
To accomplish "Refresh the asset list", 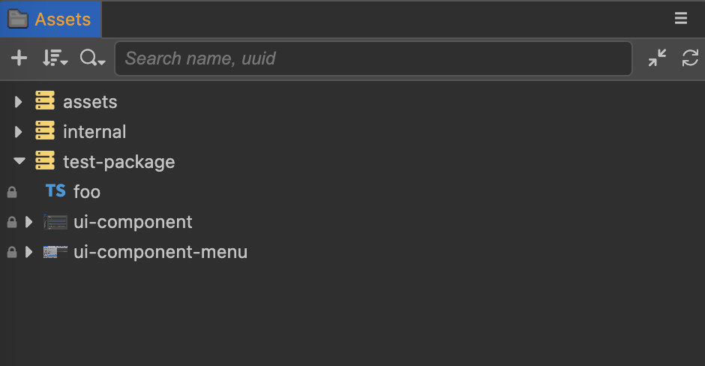I will [690, 58].
